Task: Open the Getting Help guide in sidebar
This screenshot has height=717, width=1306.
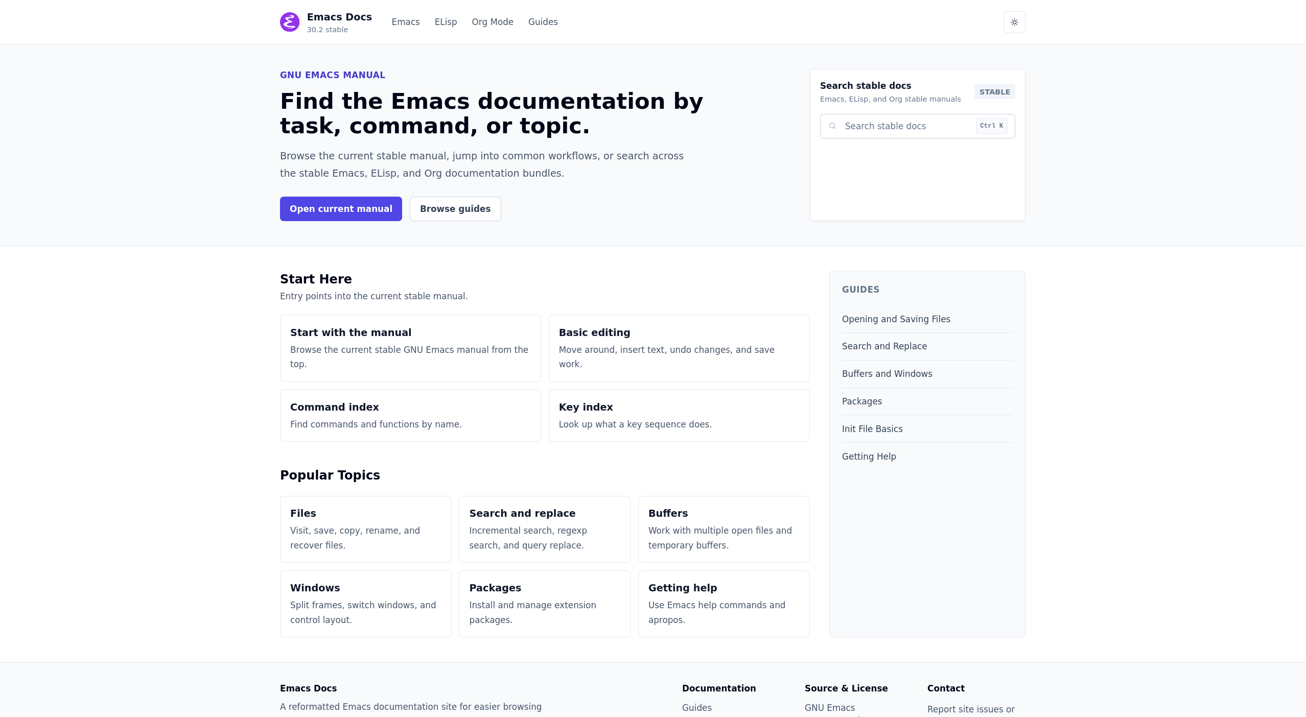Action: coord(869,457)
